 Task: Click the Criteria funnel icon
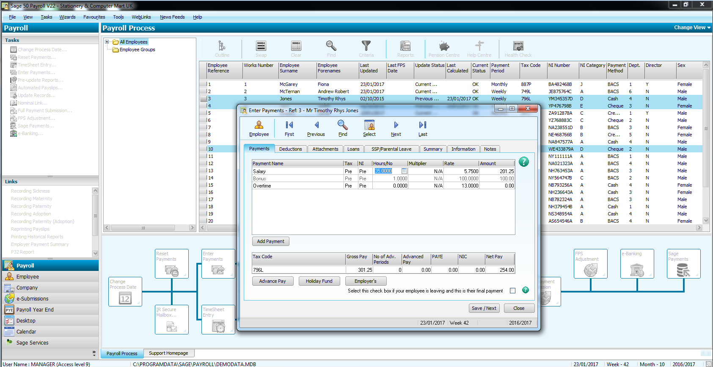click(x=366, y=49)
